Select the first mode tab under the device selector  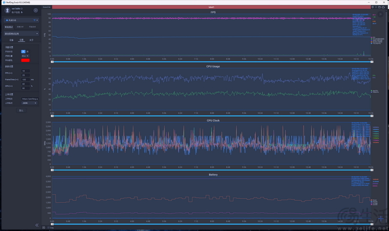click(9, 27)
